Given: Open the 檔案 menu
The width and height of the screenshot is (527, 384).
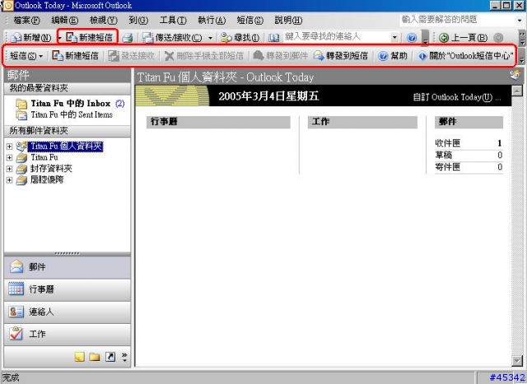Looking at the screenshot, I should pos(26,20).
